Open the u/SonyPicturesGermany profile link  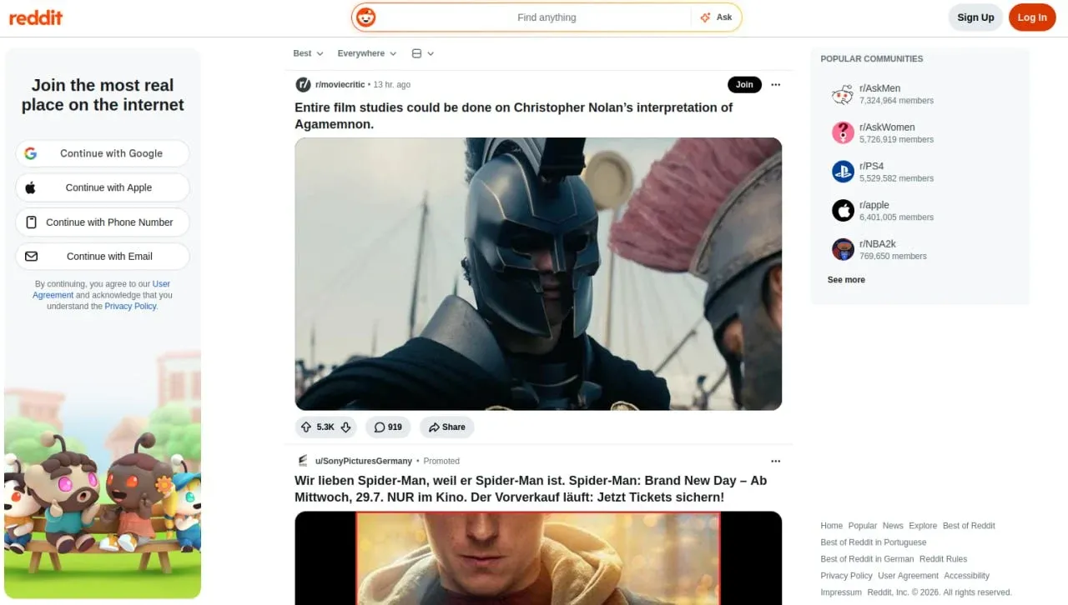[363, 461]
